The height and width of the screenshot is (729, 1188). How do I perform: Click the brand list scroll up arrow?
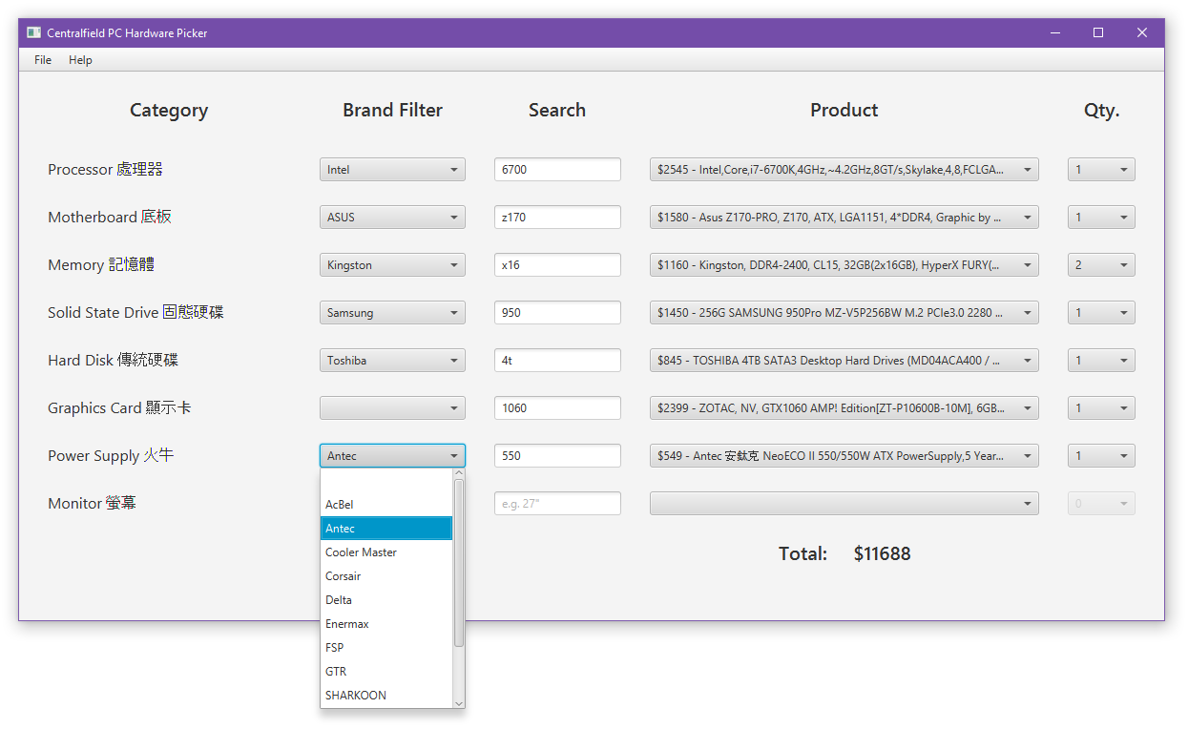pyautogui.click(x=459, y=473)
